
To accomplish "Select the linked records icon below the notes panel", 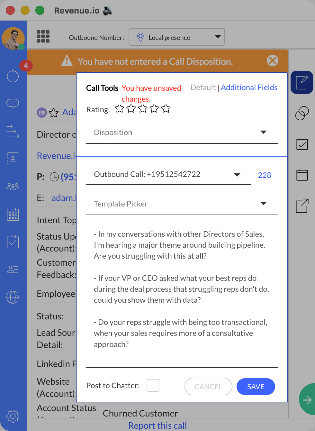I will (301, 113).
